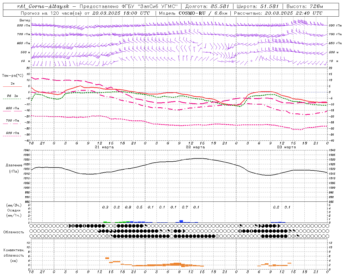Click the Конвективн. convective cloud label
The image size is (343, 274).
point(14,250)
